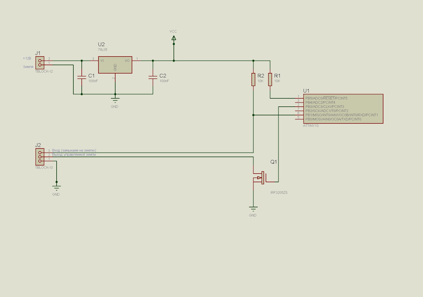Click the 'U2' reference designator
The width and height of the screenshot is (423, 297).
coord(101,44)
